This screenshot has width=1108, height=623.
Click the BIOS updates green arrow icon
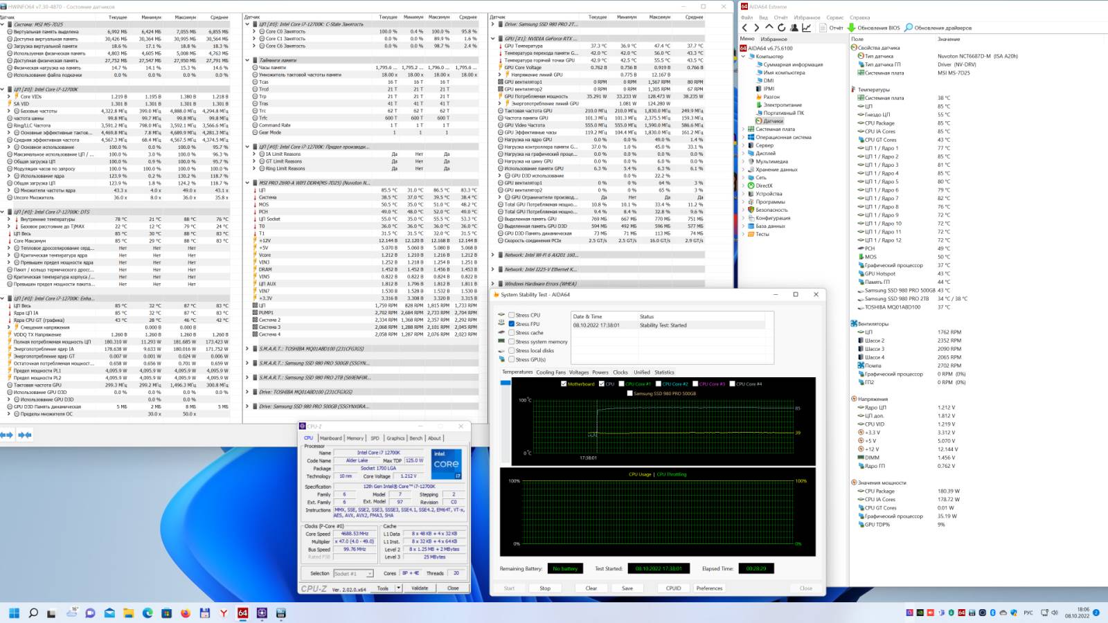(852, 28)
